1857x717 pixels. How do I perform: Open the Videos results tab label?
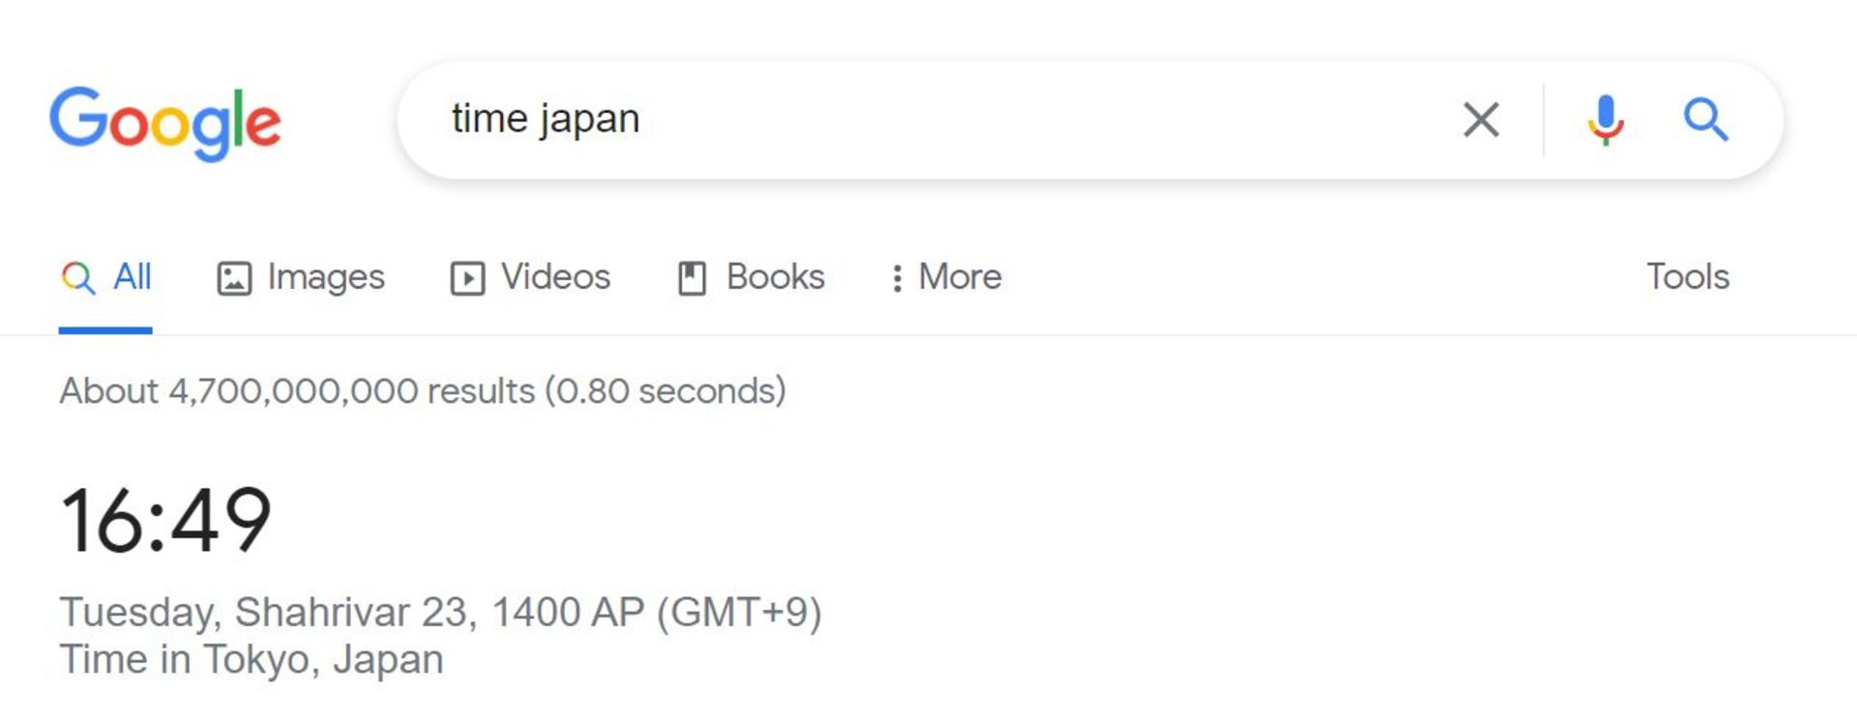555,277
